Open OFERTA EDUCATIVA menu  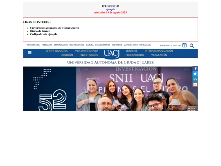tap(56, 51)
